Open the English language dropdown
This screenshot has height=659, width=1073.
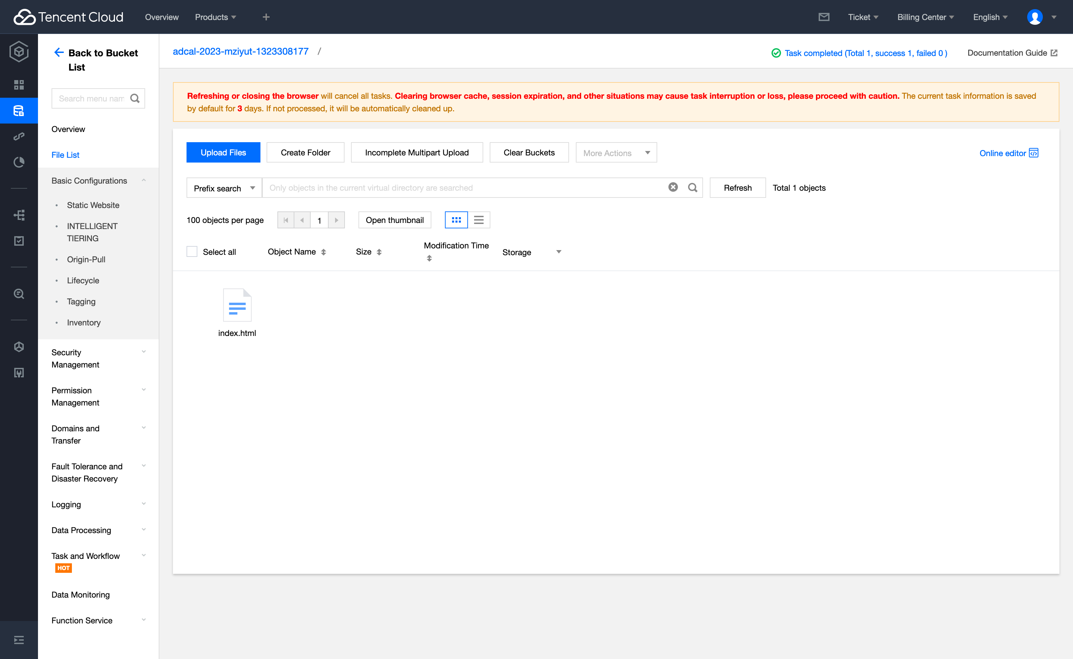pyautogui.click(x=990, y=17)
